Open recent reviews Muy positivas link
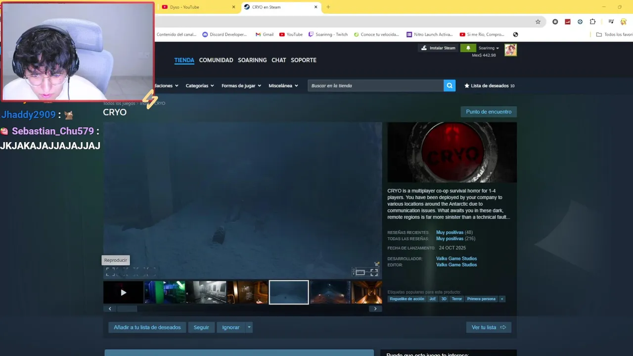 [450, 232]
